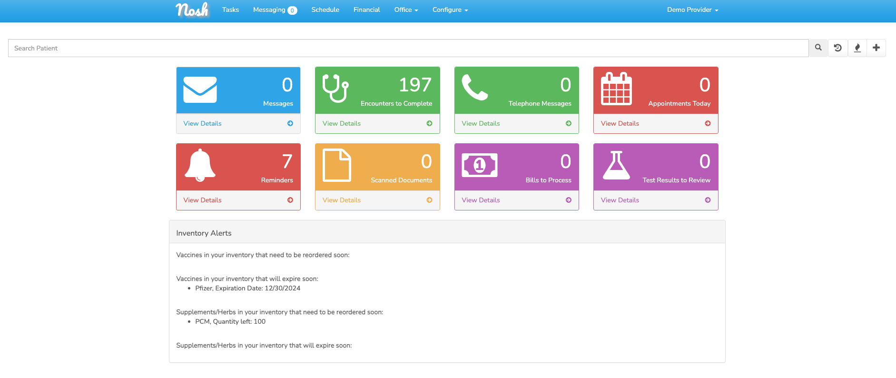
Task: Click the recent history icon button
Action: tap(837, 48)
